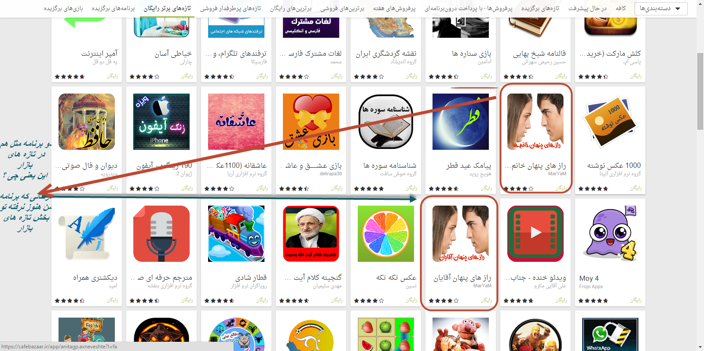Image resolution: width=704 pixels, height=351 pixels.
Task: Switch to the تازه‌های برتر رایگان tab
Action: pyautogui.click(x=167, y=8)
